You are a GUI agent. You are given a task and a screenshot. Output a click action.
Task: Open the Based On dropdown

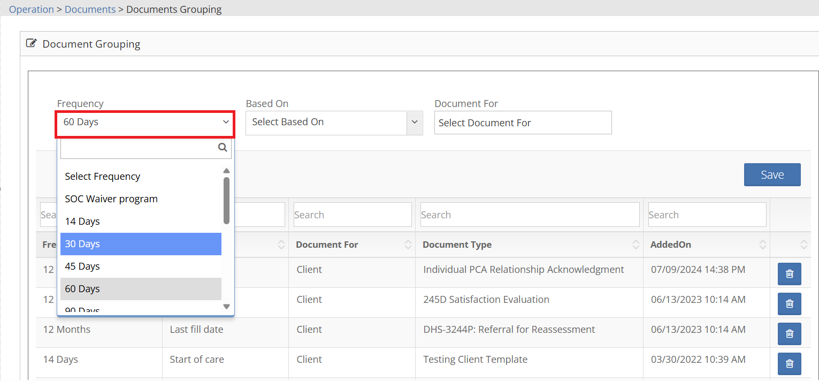pos(334,123)
